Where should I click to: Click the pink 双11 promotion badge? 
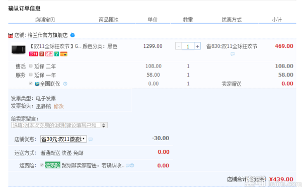pyautogui.click(x=34, y=54)
